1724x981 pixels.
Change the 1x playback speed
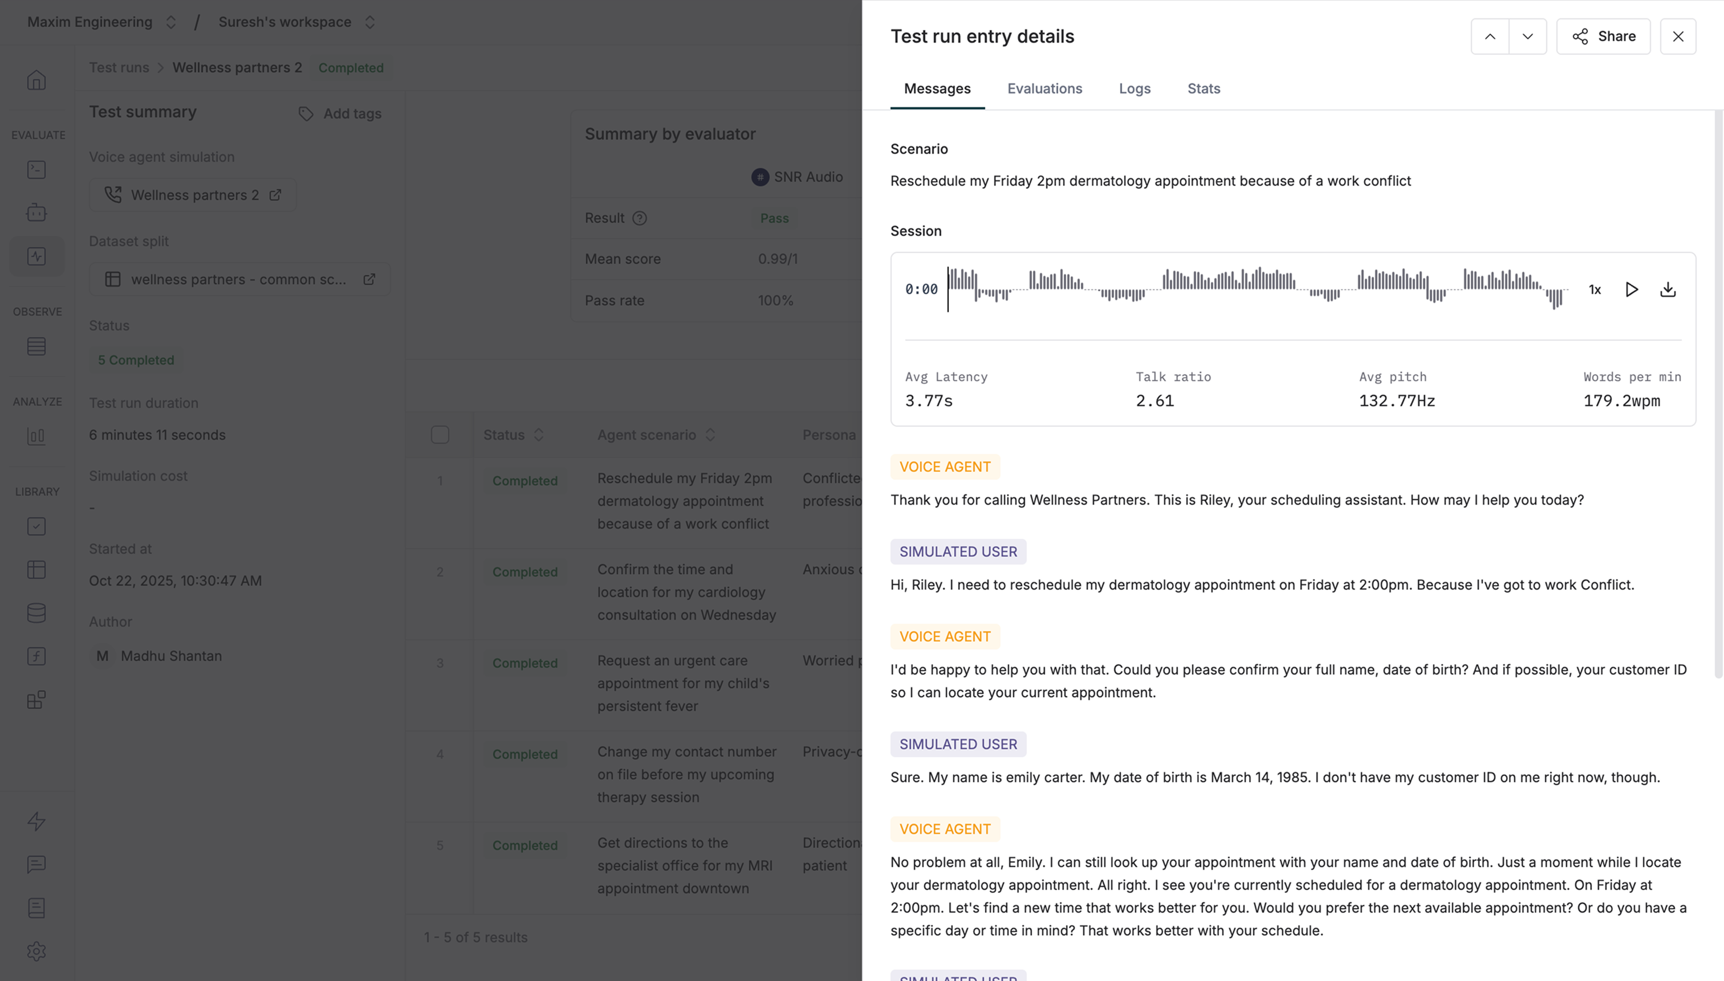pyautogui.click(x=1595, y=290)
